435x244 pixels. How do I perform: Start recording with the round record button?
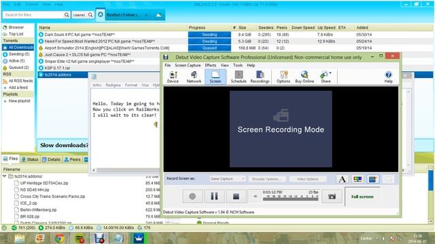pyautogui.click(x=192, y=197)
